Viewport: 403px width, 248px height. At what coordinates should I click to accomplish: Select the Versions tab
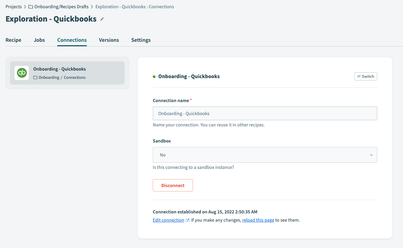point(109,40)
